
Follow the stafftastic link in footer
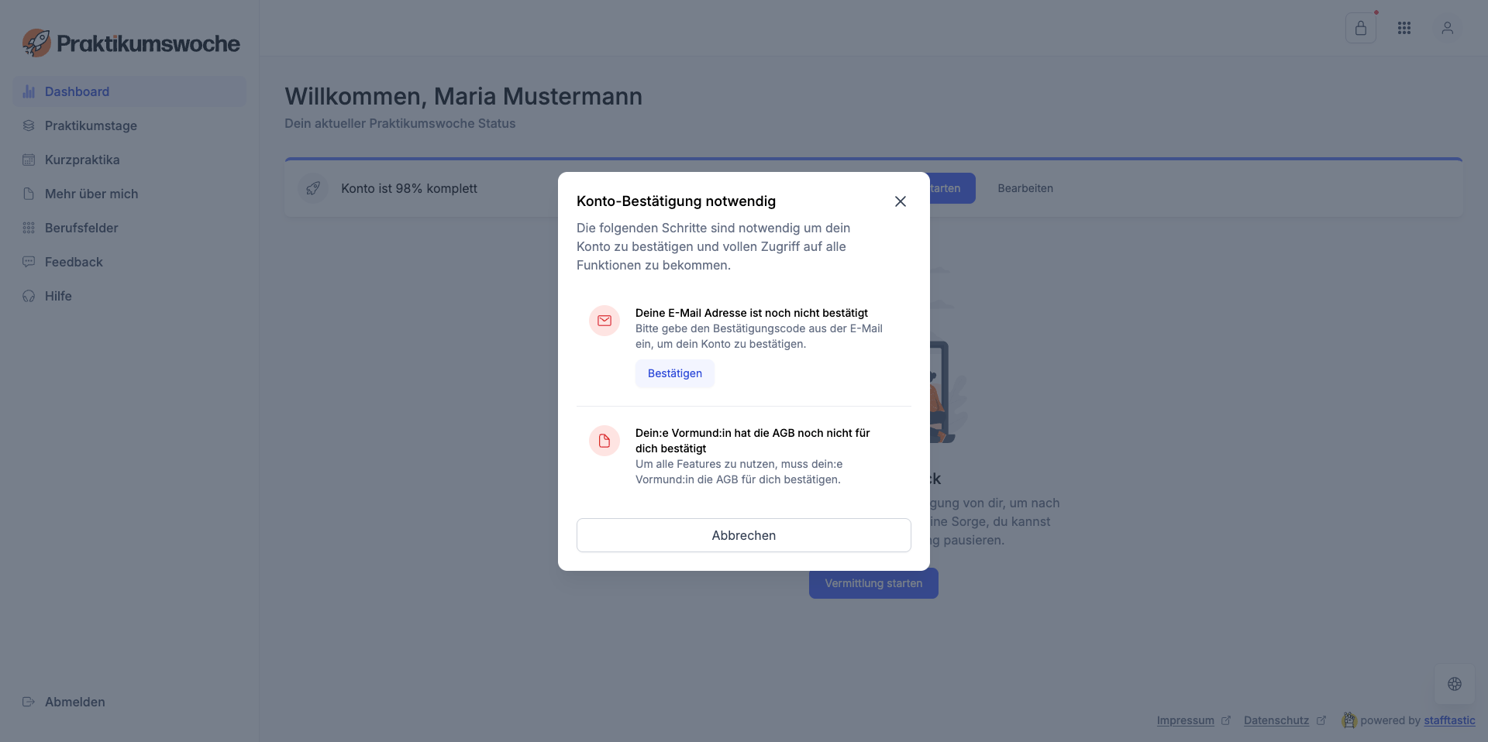[1449, 720]
